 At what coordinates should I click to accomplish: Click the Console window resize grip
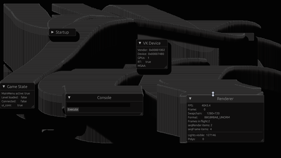click(x=141, y=114)
